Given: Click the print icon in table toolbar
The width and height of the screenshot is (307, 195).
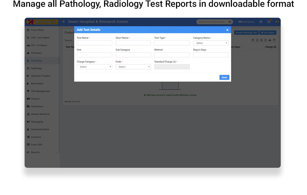Looking at the screenshot, I should tap(270, 40).
